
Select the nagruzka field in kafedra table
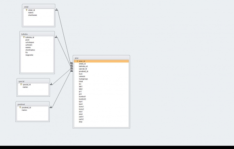(x=29, y=55)
